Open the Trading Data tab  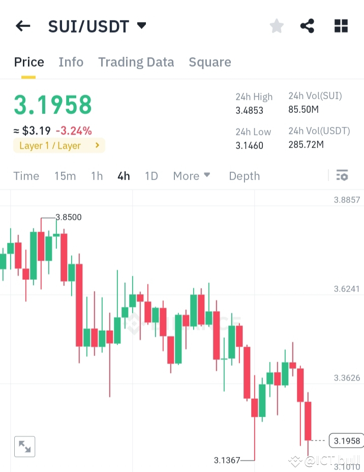pyautogui.click(x=136, y=62)
